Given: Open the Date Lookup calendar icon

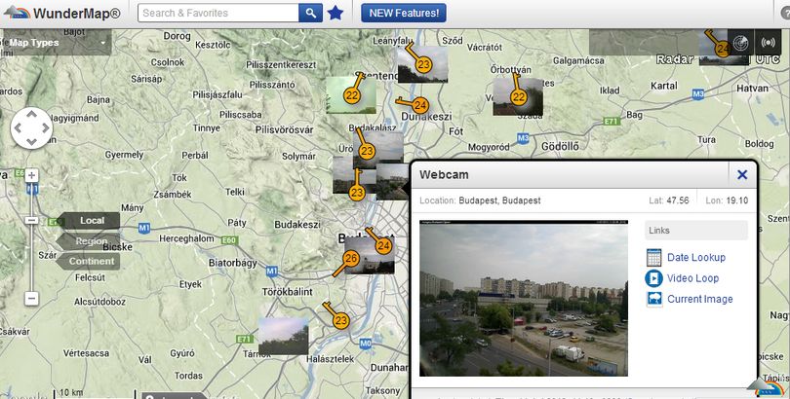Looking at the screenshot, I should click(654, 257).
